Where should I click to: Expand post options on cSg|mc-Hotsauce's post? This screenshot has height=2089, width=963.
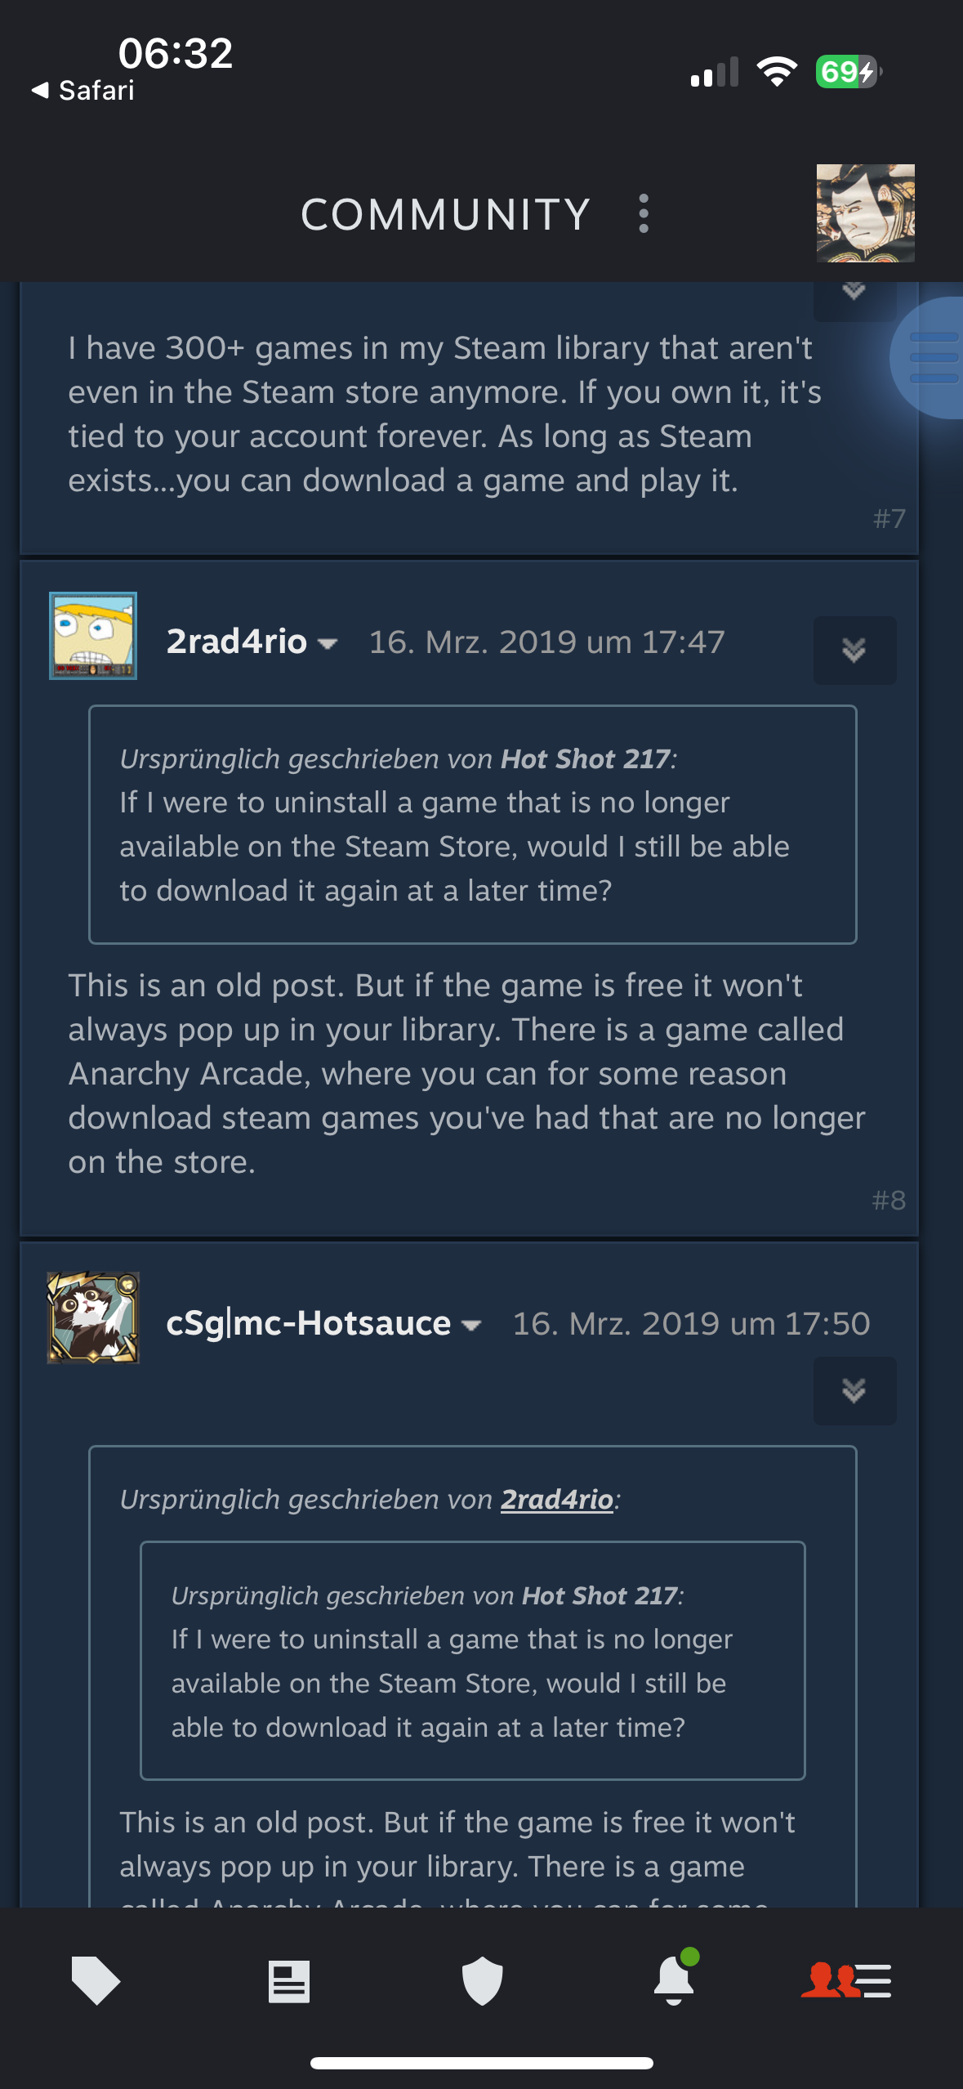[854, 1390]
